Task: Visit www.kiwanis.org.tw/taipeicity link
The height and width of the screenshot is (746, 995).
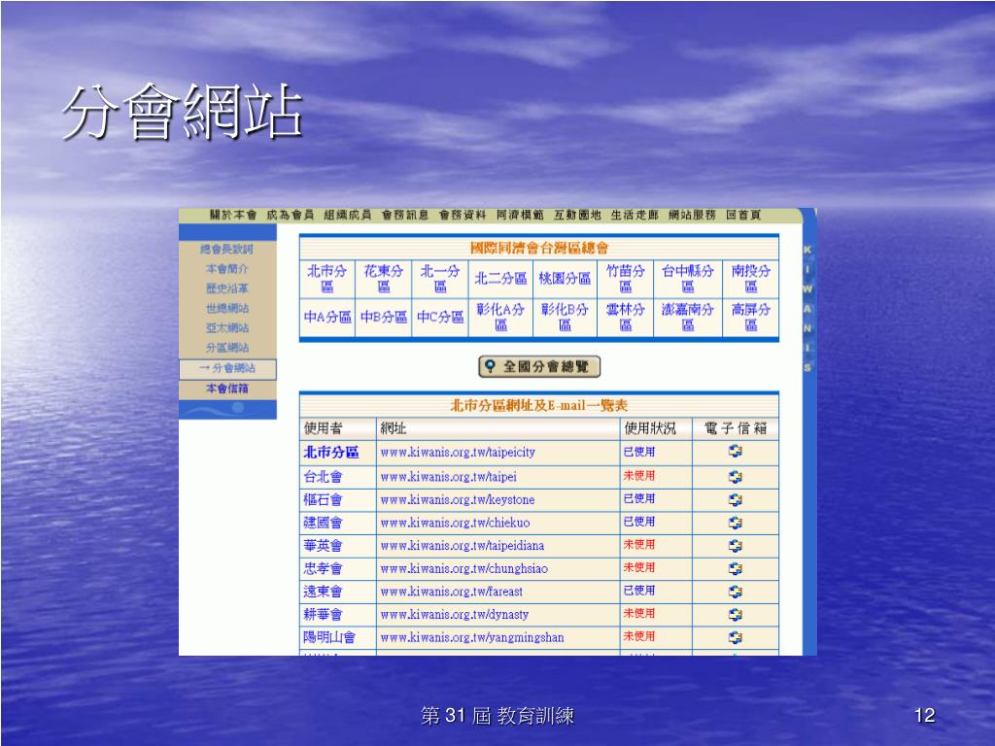Action: [458, 453]
